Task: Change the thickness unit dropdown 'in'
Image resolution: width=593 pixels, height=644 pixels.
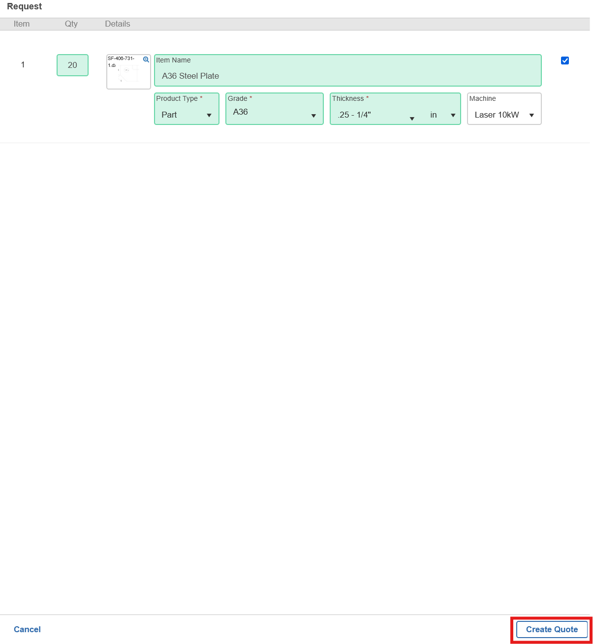Action: (442, 115)
